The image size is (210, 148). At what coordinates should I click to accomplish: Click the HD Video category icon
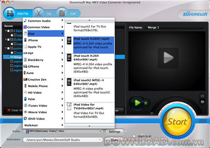tap(25, 92)
